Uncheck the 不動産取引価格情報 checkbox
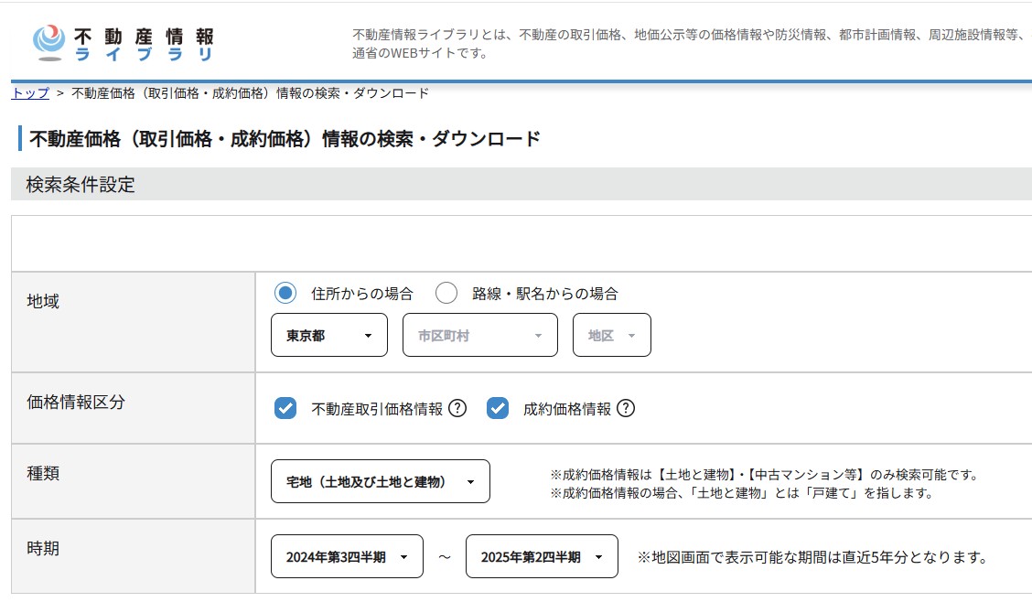This screenshot has height=602, width=1032. 285,409
